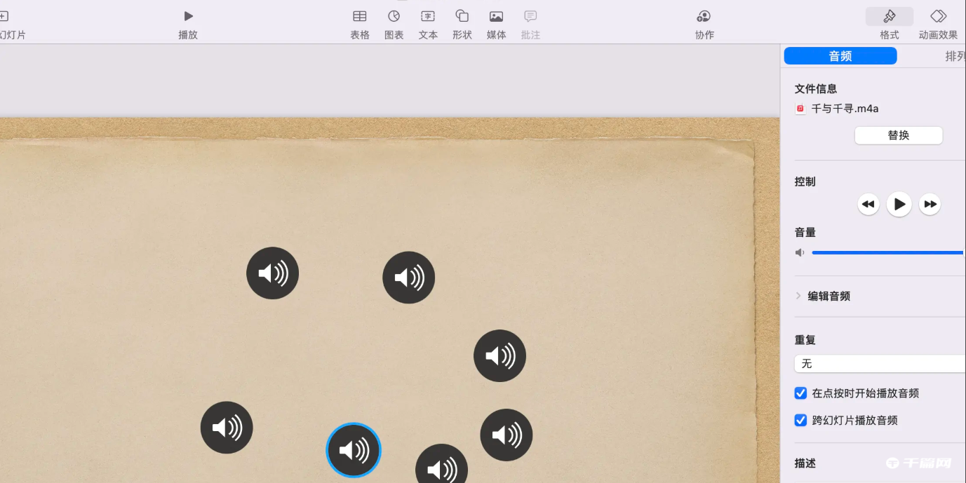Click the 播放 play icon in toolbar
This screenshot has height=483, width=966.
coord(188,16)
